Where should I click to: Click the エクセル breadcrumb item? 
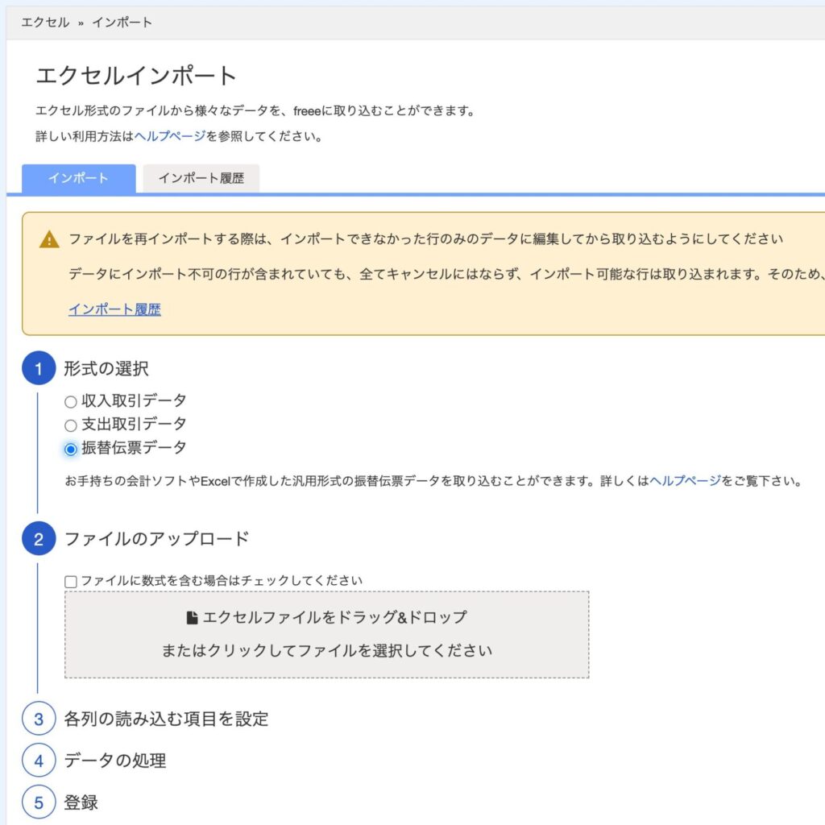(45, 23)
